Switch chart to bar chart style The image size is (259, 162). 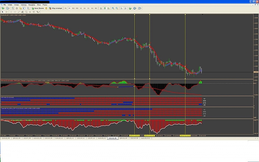pyautogui.click(x=101, y=8)
